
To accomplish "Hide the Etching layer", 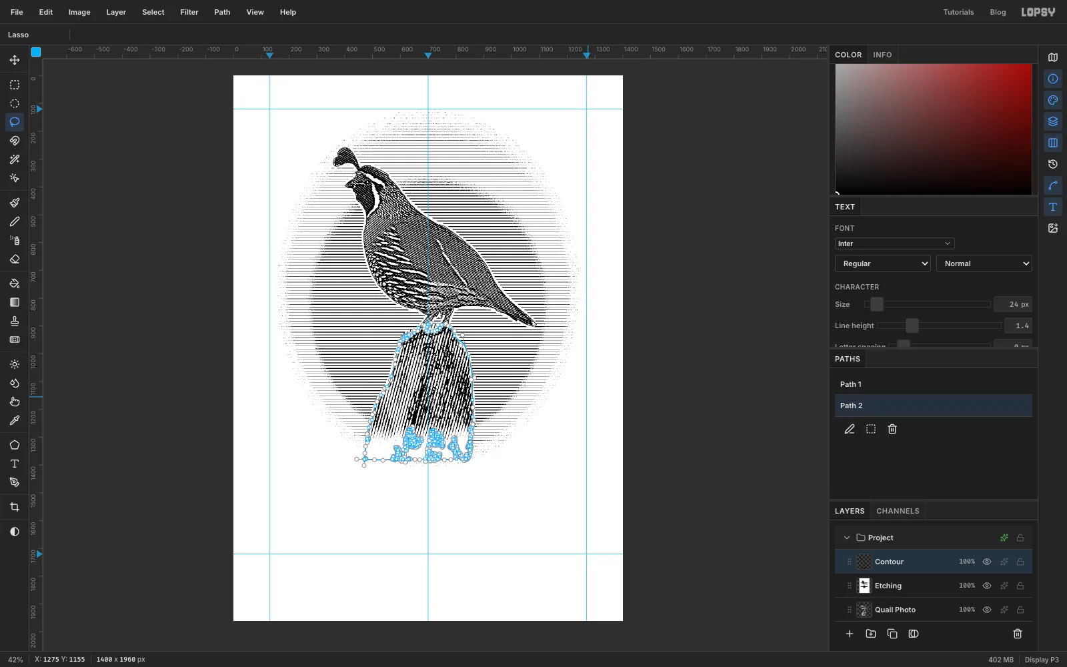I will [x=987, y=586].
